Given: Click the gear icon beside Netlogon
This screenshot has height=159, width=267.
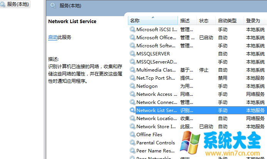Looking at the screenshot, I should 132,86.
